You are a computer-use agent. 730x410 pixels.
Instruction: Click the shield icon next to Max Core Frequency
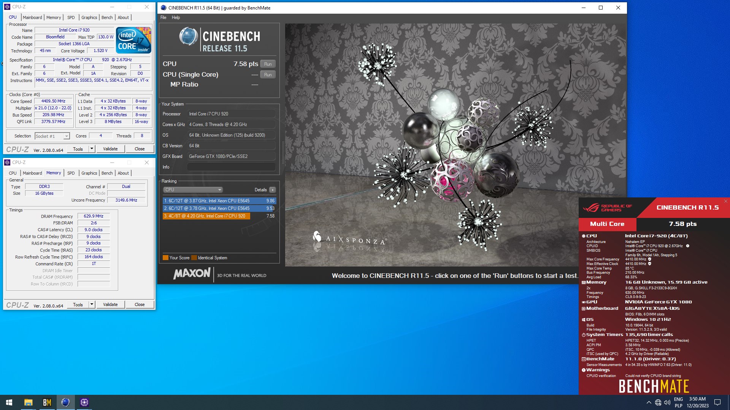(x=649, y=259)
